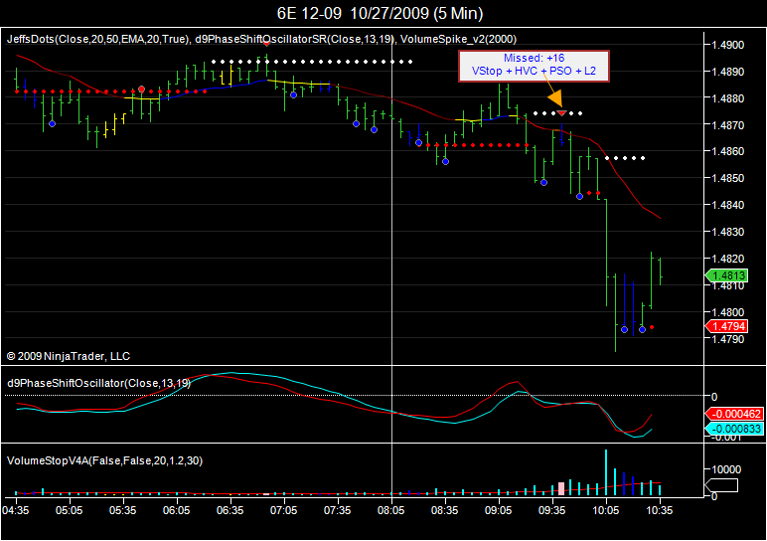Click the 1.4900 price axis label
Viewport: 767px width, 541px height.
(x=727, y=45)
